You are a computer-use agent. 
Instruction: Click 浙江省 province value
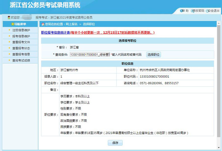tap(74, 47)
